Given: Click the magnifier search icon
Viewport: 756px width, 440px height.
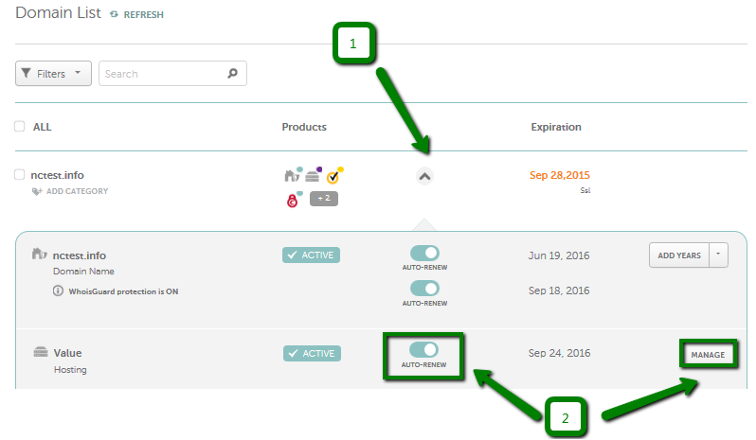Looking at the screenshot, I should pos(232,73).
